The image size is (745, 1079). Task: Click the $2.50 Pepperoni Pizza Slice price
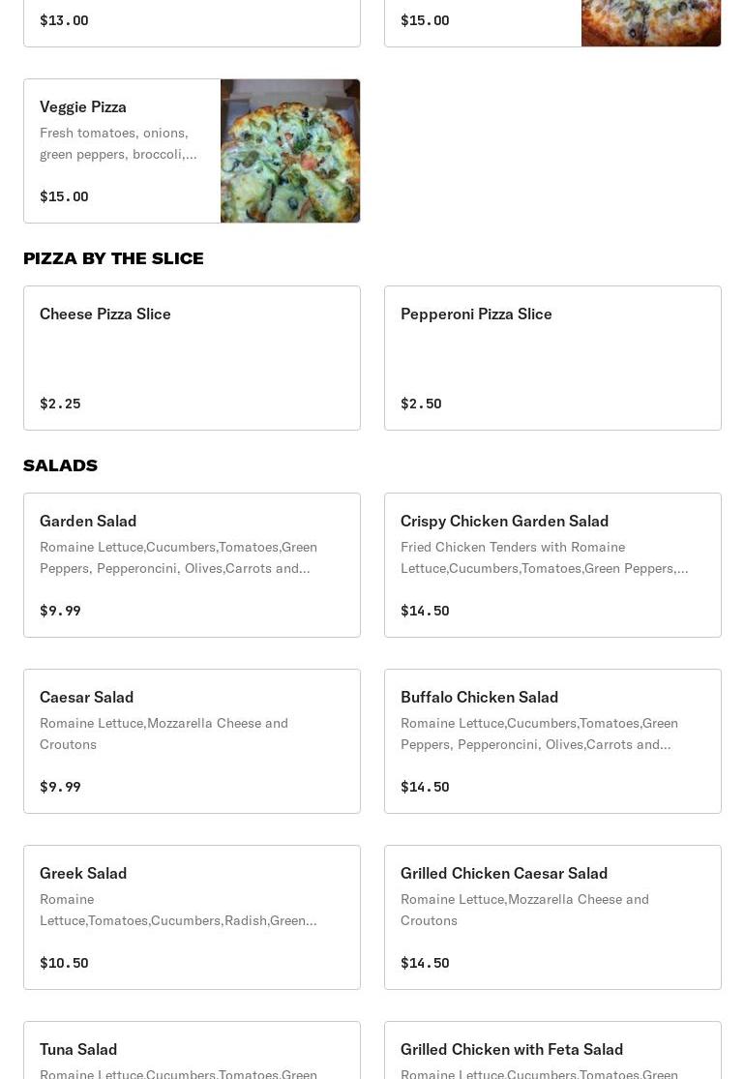tap(421, 404)
